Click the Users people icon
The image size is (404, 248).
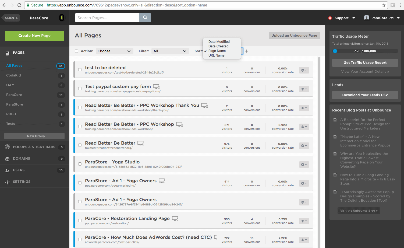(x=7, y=170)
